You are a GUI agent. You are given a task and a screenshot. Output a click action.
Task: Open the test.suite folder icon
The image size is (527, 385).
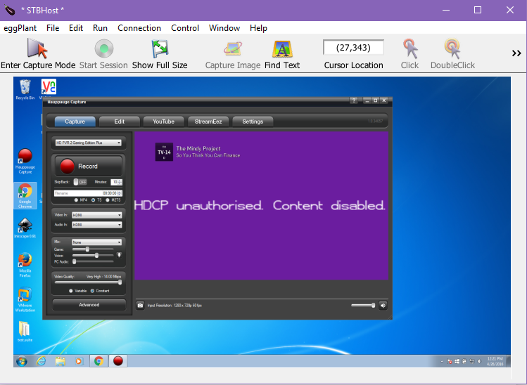(x=25, y=332)
